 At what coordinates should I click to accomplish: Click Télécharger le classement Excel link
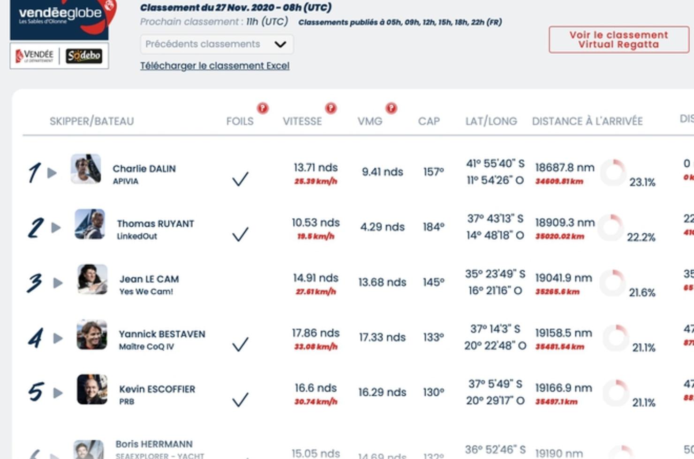point(215,66)
